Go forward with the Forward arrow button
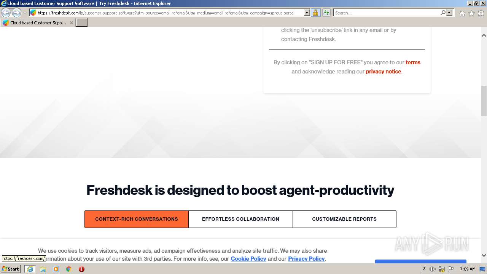487x274 pixels. click(x=16, y=13)
